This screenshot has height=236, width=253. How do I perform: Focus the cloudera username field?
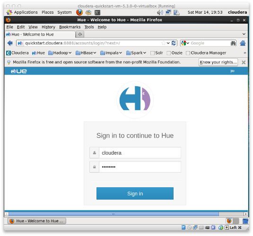(x=140, y=153)
